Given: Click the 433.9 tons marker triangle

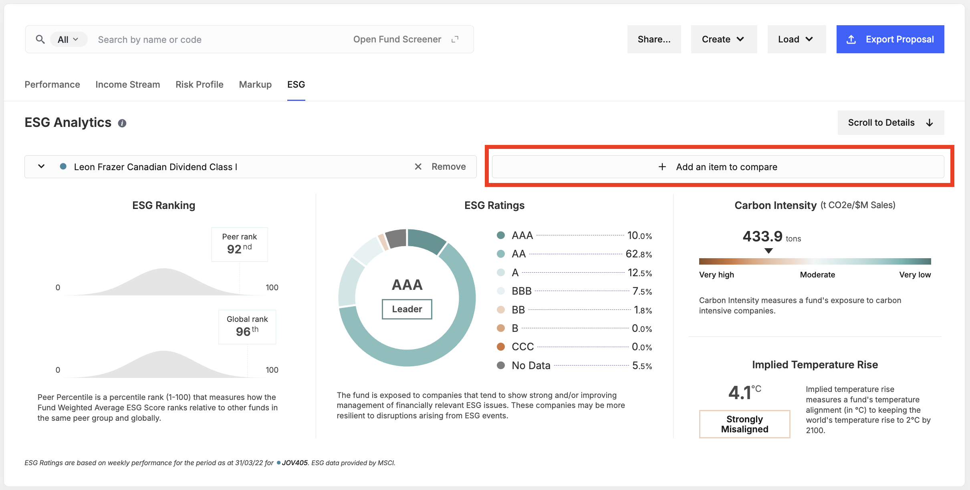Looking at the screenshot, I should pos(768,251).
